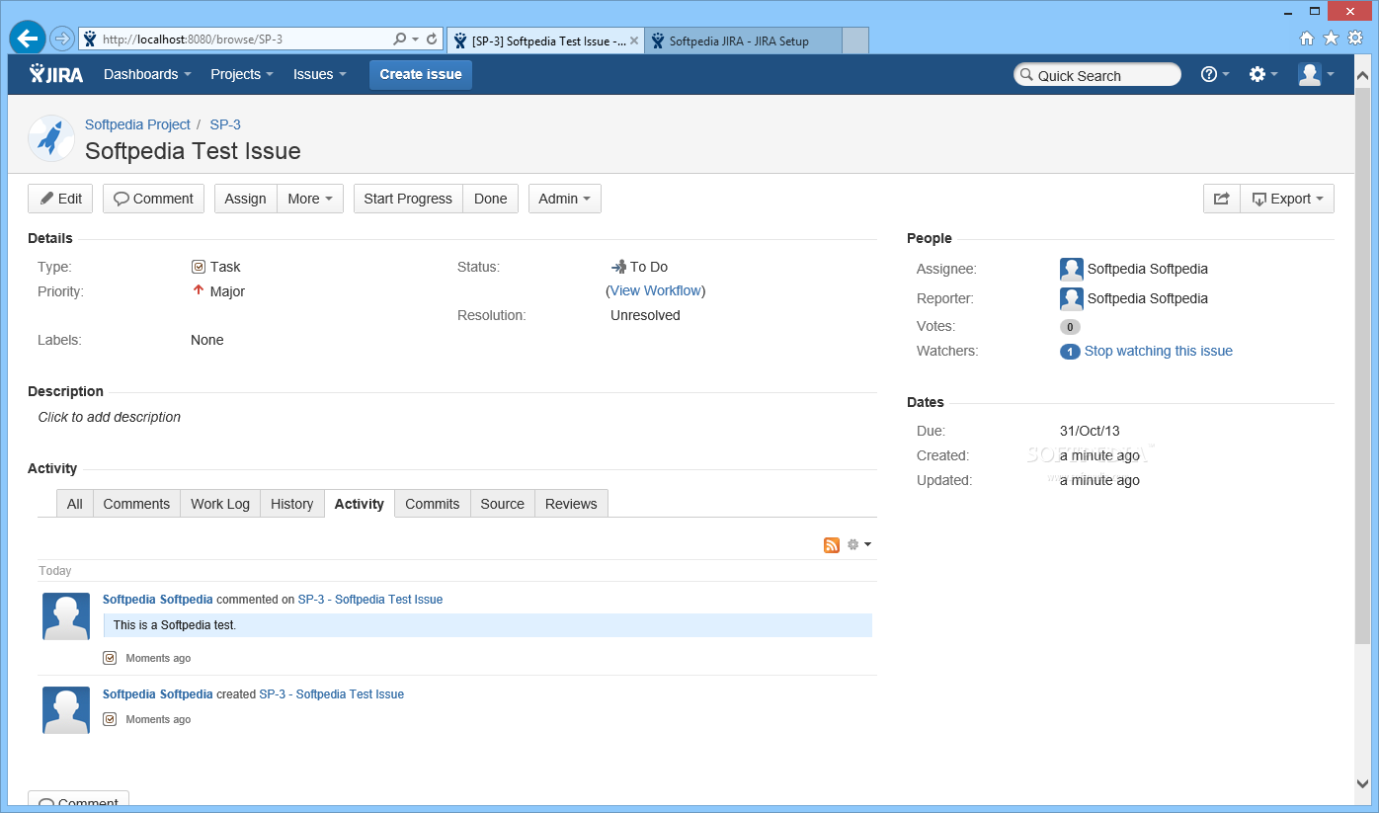1379x813 pixels.
Task: Open Softpedia Project breadcrumb link
Action: (137, 124)
